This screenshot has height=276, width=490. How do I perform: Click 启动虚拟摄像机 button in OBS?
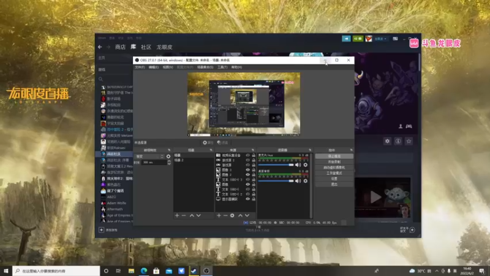click(334, 167)
